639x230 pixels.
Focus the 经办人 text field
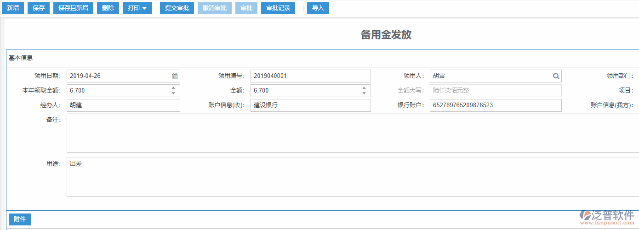coord(123,105)
